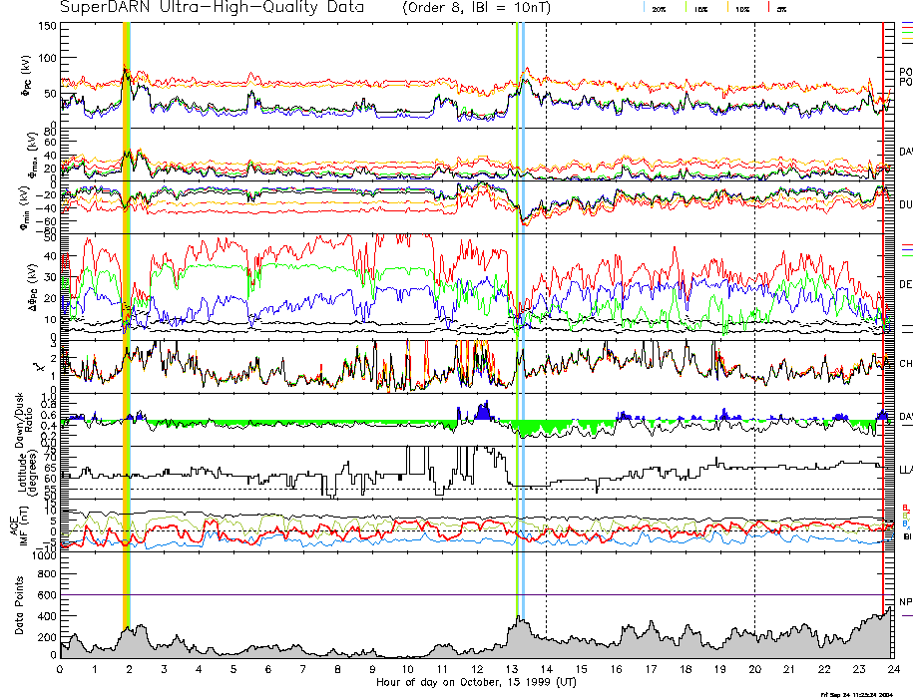The width and height of the screenshot is (913, 698).
Task: Click the 'SuperDARN Ultra-High-Quality Data' title
Action: click(x=212, y=8)
